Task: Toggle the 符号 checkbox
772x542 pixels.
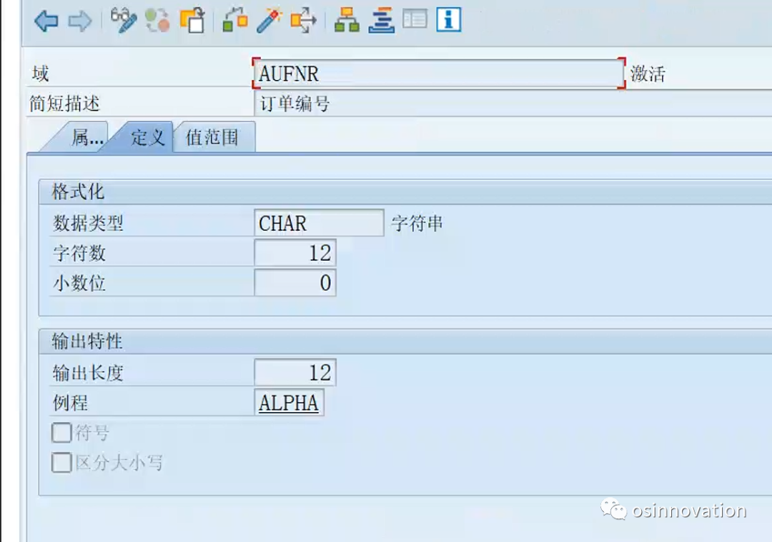Action: coord(61,433)
